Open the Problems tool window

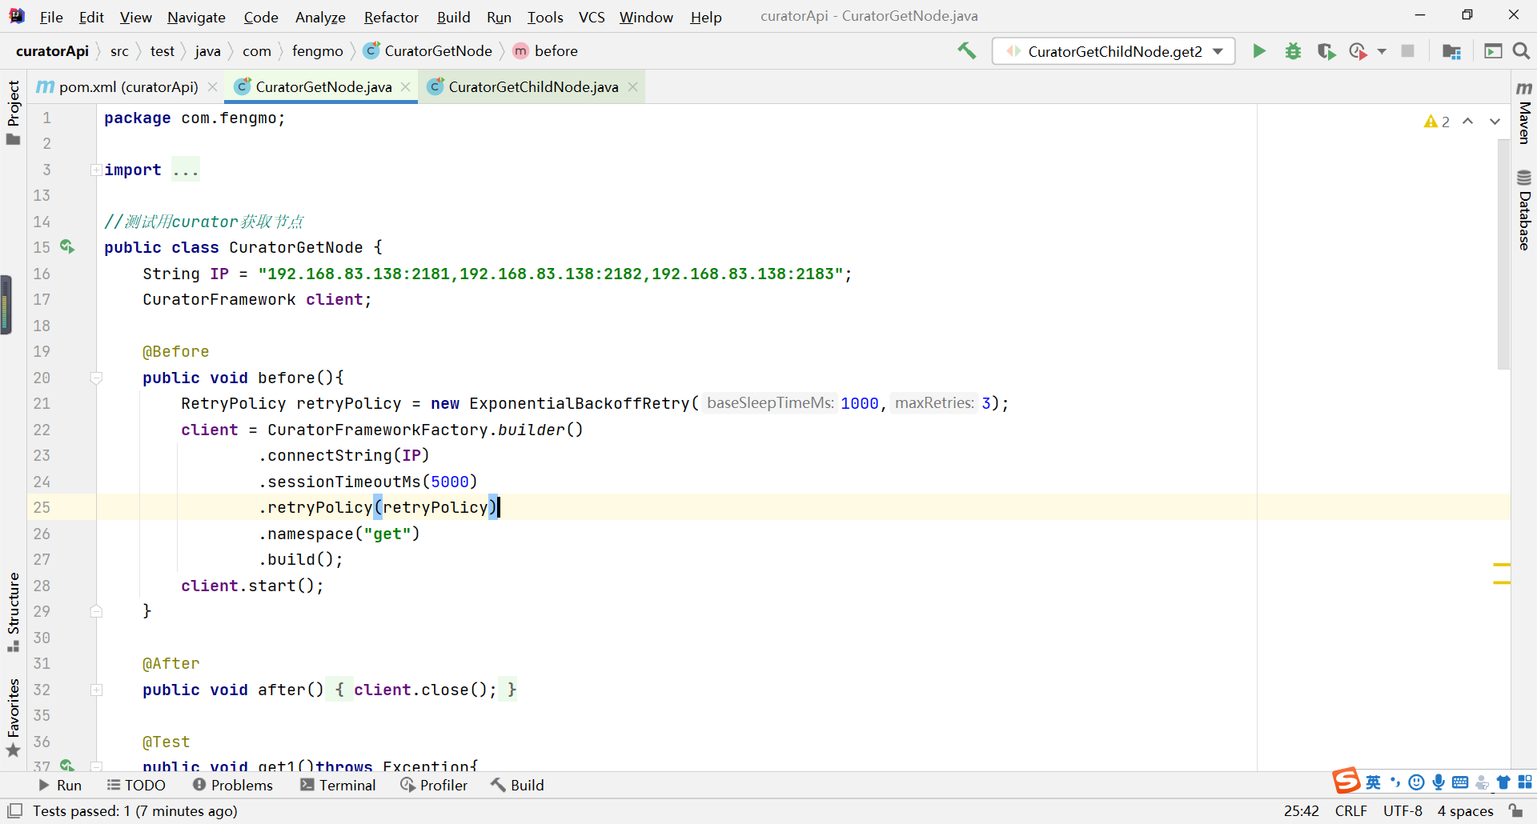point(233,785)
